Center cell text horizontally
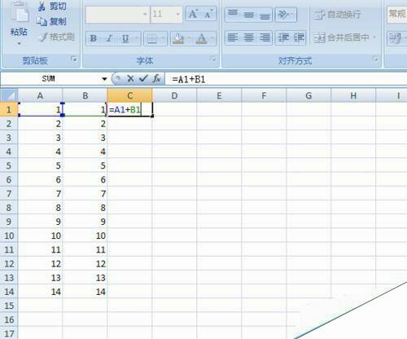 [248, 37]
